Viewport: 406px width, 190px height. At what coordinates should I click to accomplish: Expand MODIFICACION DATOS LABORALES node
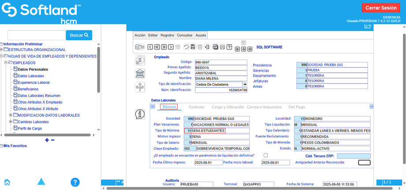tap(10, 115)
